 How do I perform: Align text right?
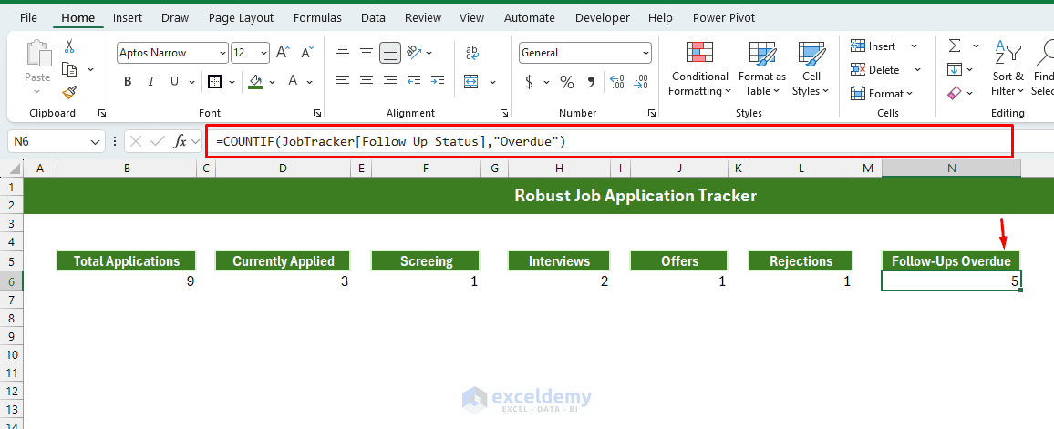(x=390, y=82)
